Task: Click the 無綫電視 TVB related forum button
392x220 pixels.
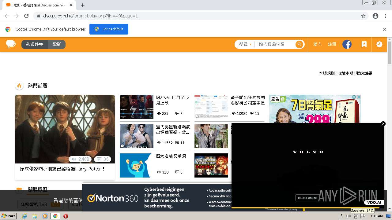Action: (x=40, y=204)
